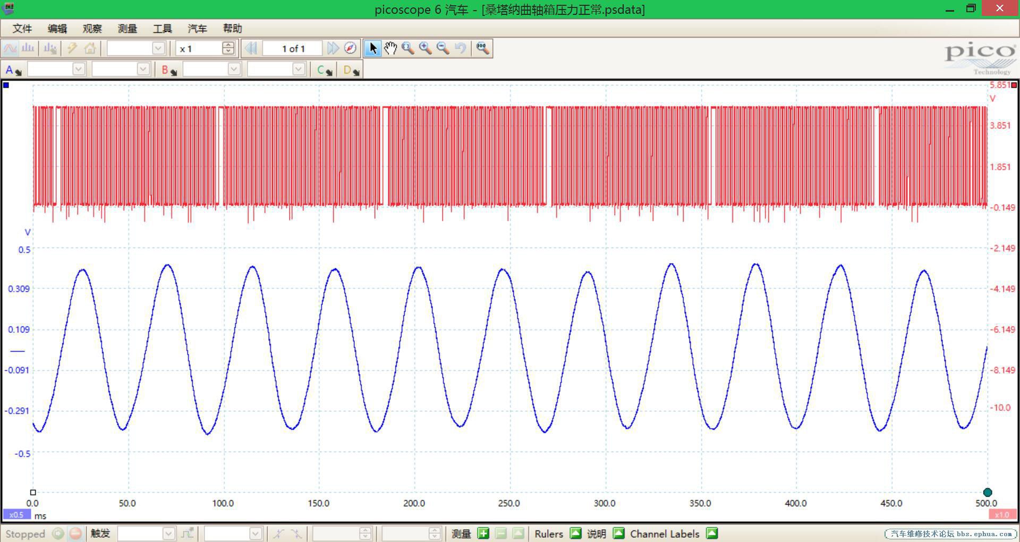Click the start capture round icon
1020x542 pixels.
[x=58, y=533]
